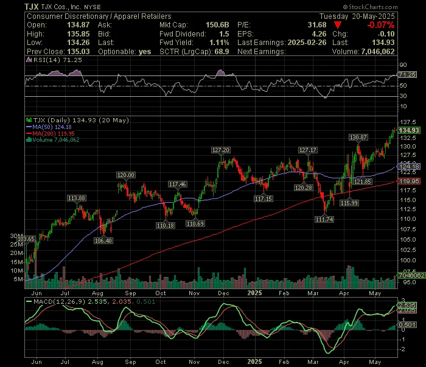
Task: Click the 117.46 peak price label
Action: pyautogui.click(x=178, y=184)
